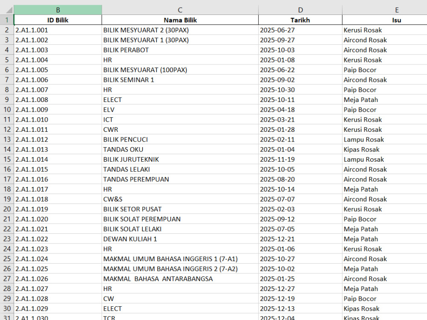Select date cell 2025-09-27
This screenshot has height=320, width=427.
click(300, 40)
